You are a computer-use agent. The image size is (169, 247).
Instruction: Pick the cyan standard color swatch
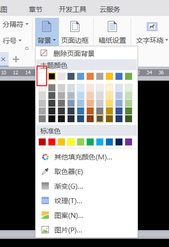coord(100,142)
